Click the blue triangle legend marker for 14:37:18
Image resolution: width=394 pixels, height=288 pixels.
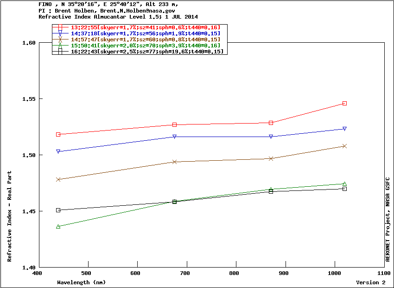(60, 34)
